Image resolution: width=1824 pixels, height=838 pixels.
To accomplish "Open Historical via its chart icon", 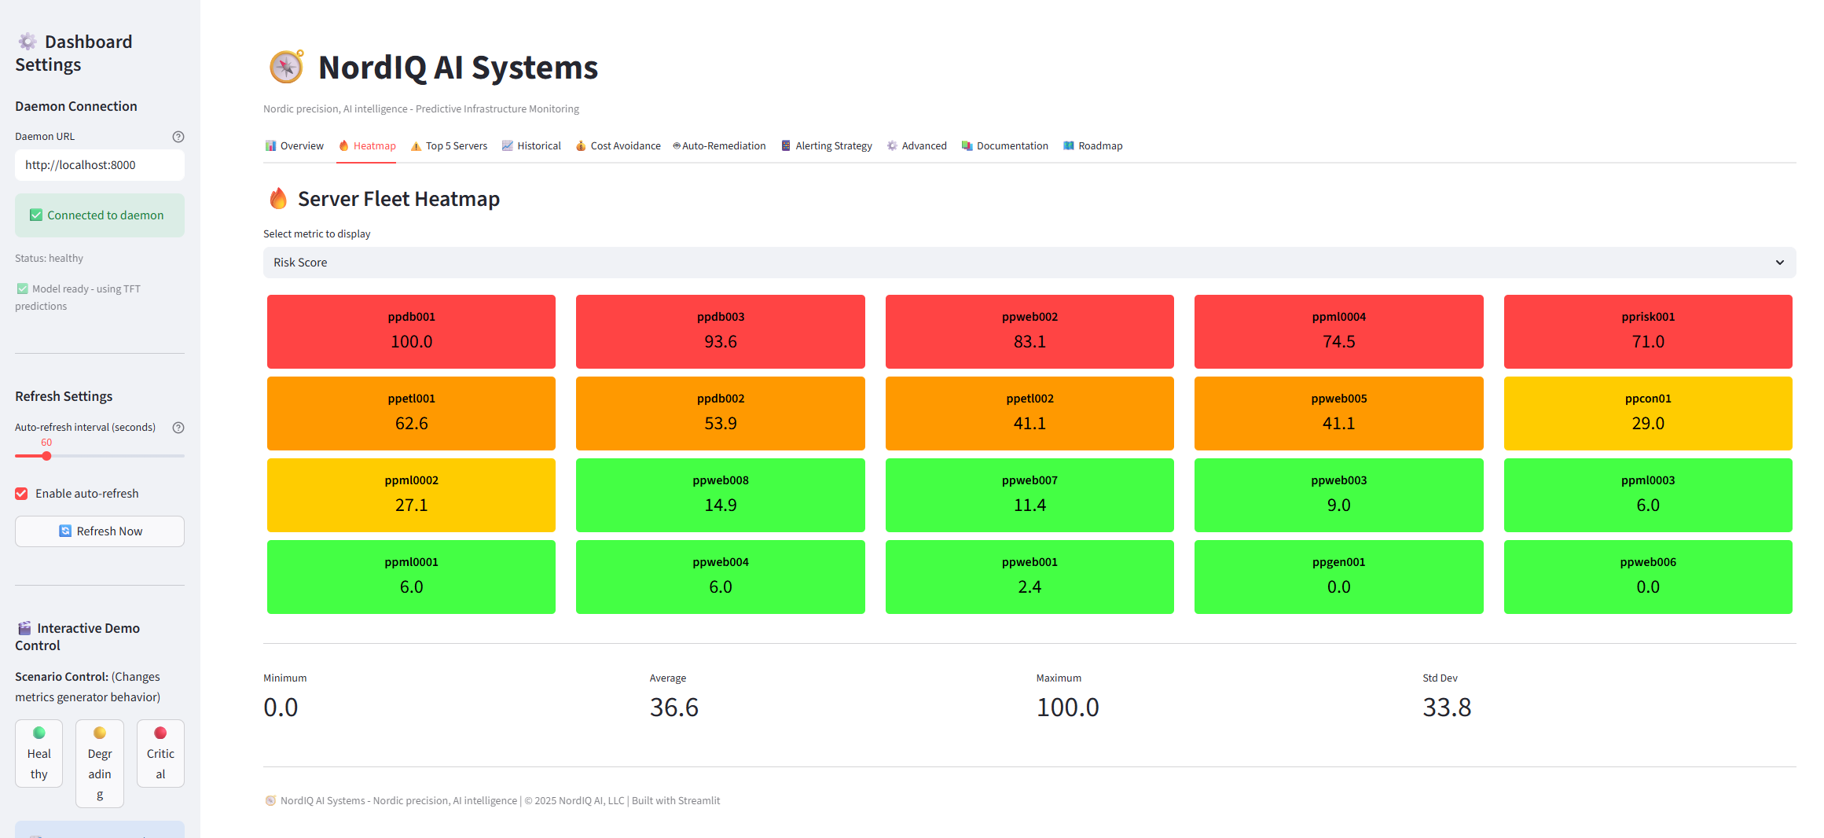I will point(508,145).
